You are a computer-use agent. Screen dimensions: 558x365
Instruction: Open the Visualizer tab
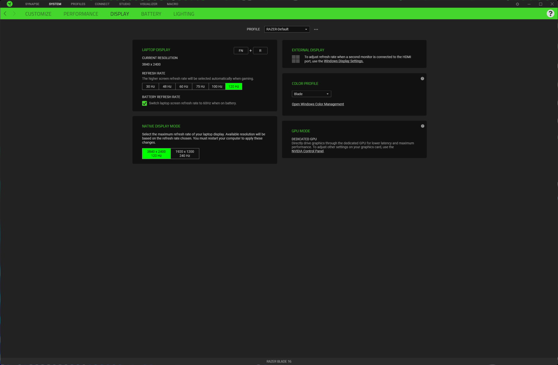click(x=149, y=4)
